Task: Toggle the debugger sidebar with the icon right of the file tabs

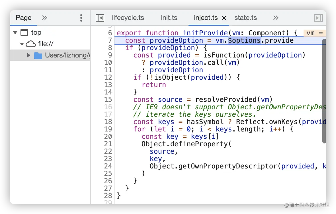Action: (x=318, y=18)
